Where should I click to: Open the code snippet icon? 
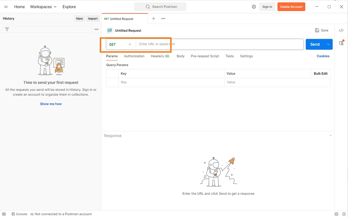[341, 30]
